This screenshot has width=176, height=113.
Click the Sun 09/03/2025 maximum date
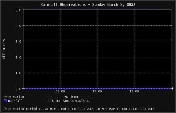tap(76, 101)
